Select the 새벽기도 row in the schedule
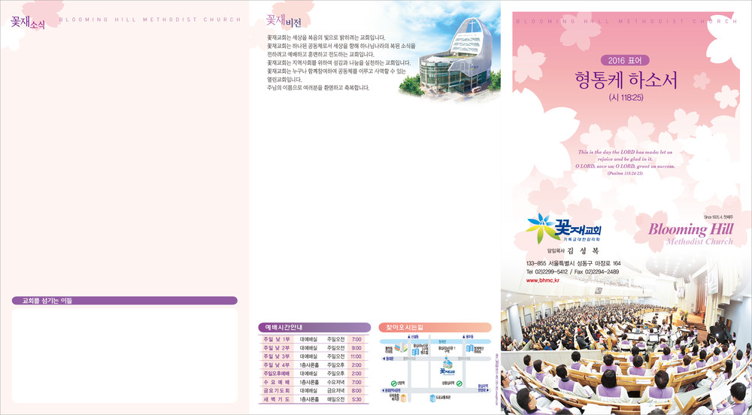Screen dimensions: 752x415 (x=314, y=399)
